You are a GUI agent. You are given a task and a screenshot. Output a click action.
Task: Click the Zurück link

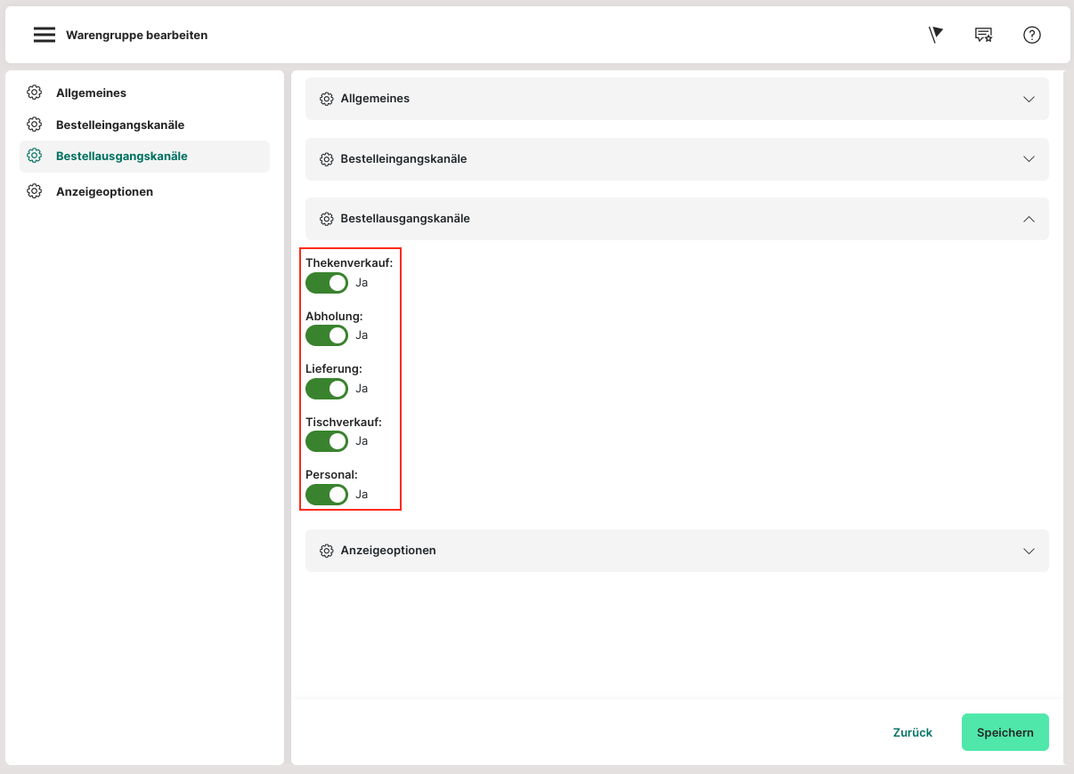(x=912, y=732)
